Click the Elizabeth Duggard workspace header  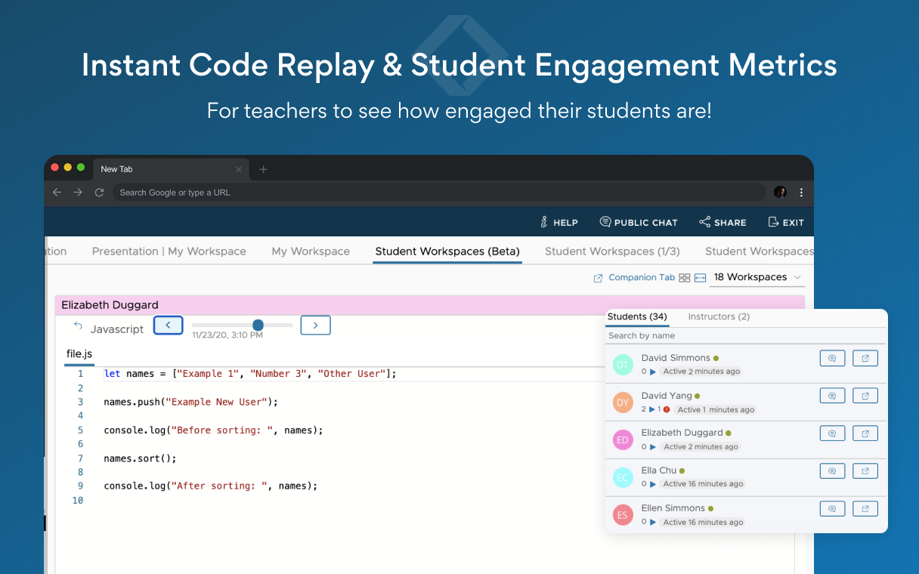[429, 305]
